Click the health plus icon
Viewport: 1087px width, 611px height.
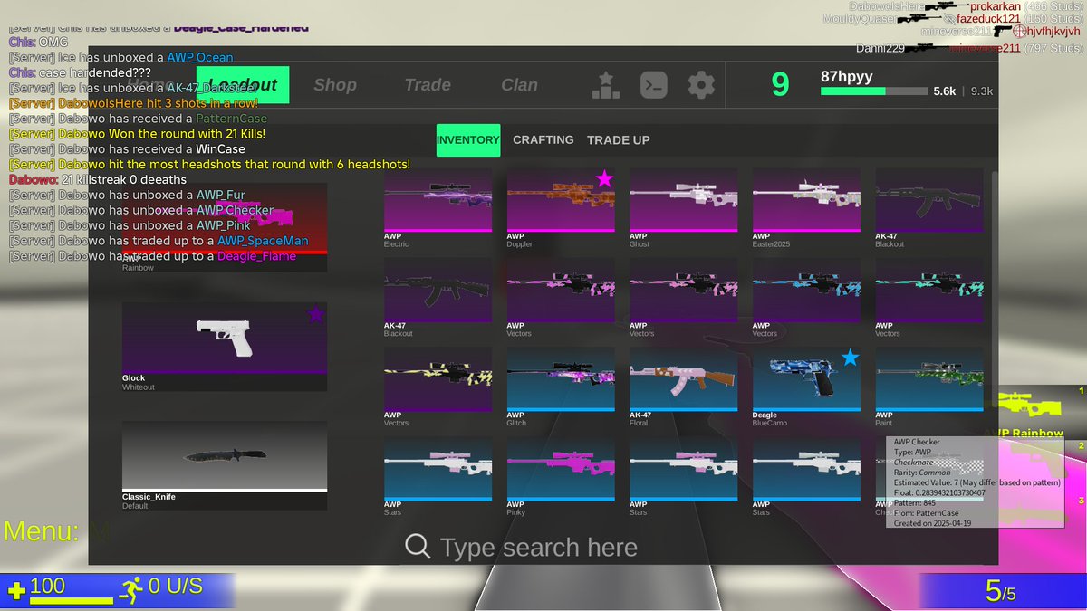point(16,592)
